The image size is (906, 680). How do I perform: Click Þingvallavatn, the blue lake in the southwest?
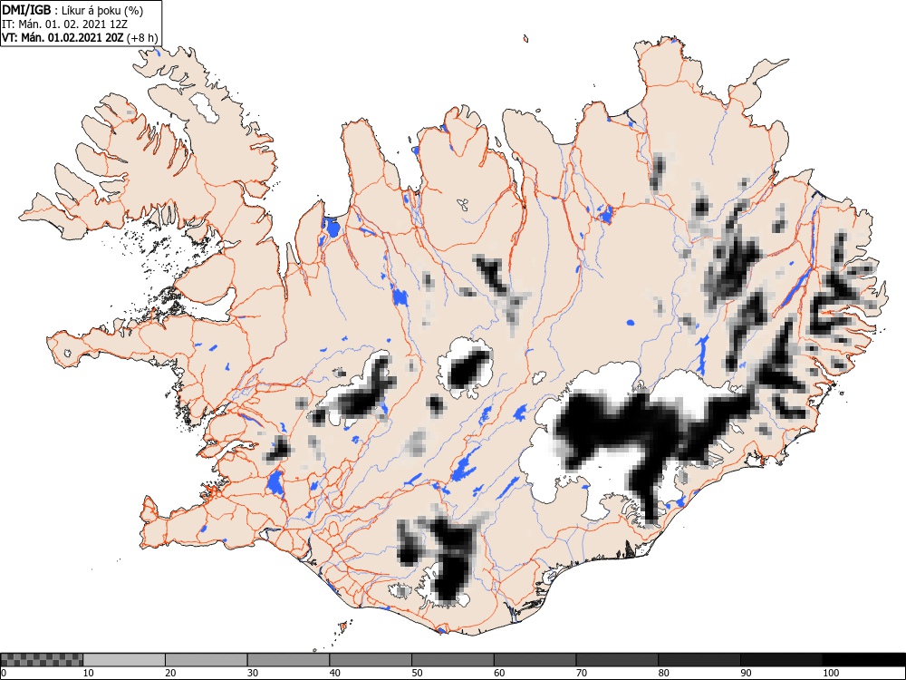(x=275, y=483)
